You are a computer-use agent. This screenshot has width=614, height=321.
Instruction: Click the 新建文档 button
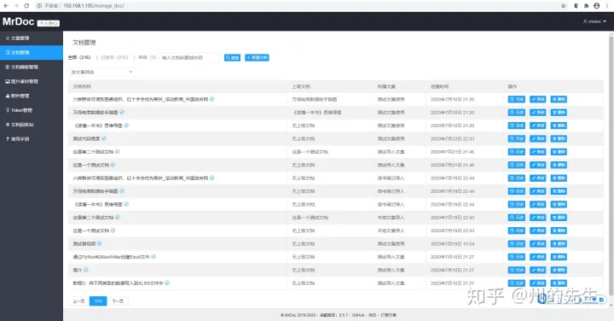coord(257,57)
